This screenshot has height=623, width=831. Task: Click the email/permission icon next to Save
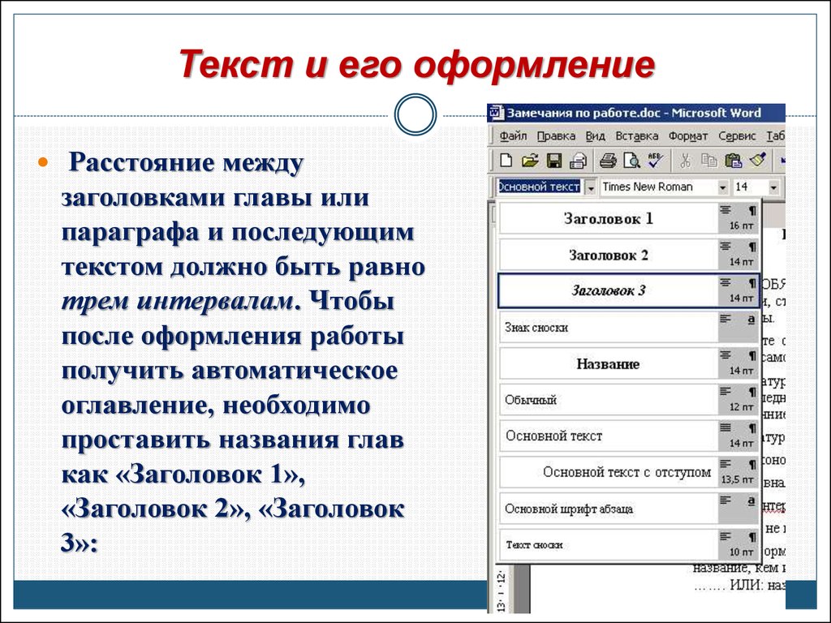pyautogui.click(x=578, y=161)
